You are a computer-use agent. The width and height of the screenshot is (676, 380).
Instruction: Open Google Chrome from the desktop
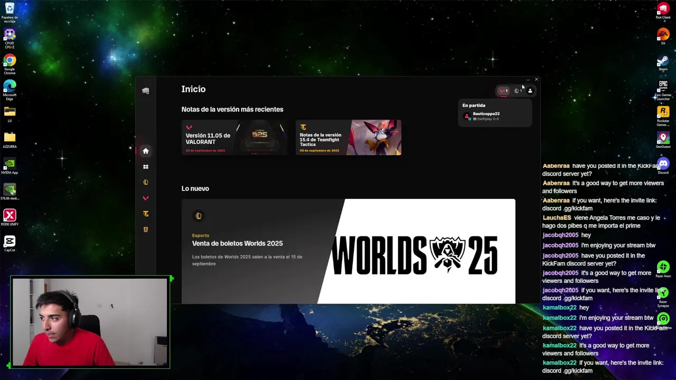10,64
